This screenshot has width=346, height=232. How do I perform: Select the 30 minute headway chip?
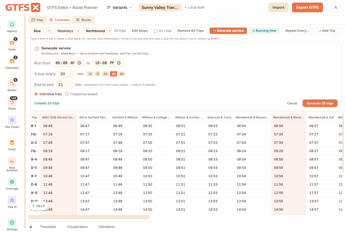[114, 74]
